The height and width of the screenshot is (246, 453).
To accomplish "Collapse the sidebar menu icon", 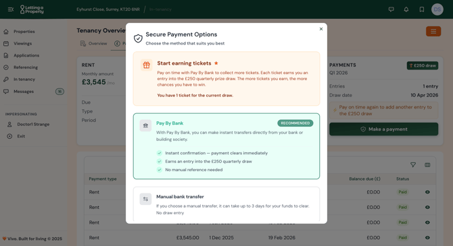I will coord(11,9).
